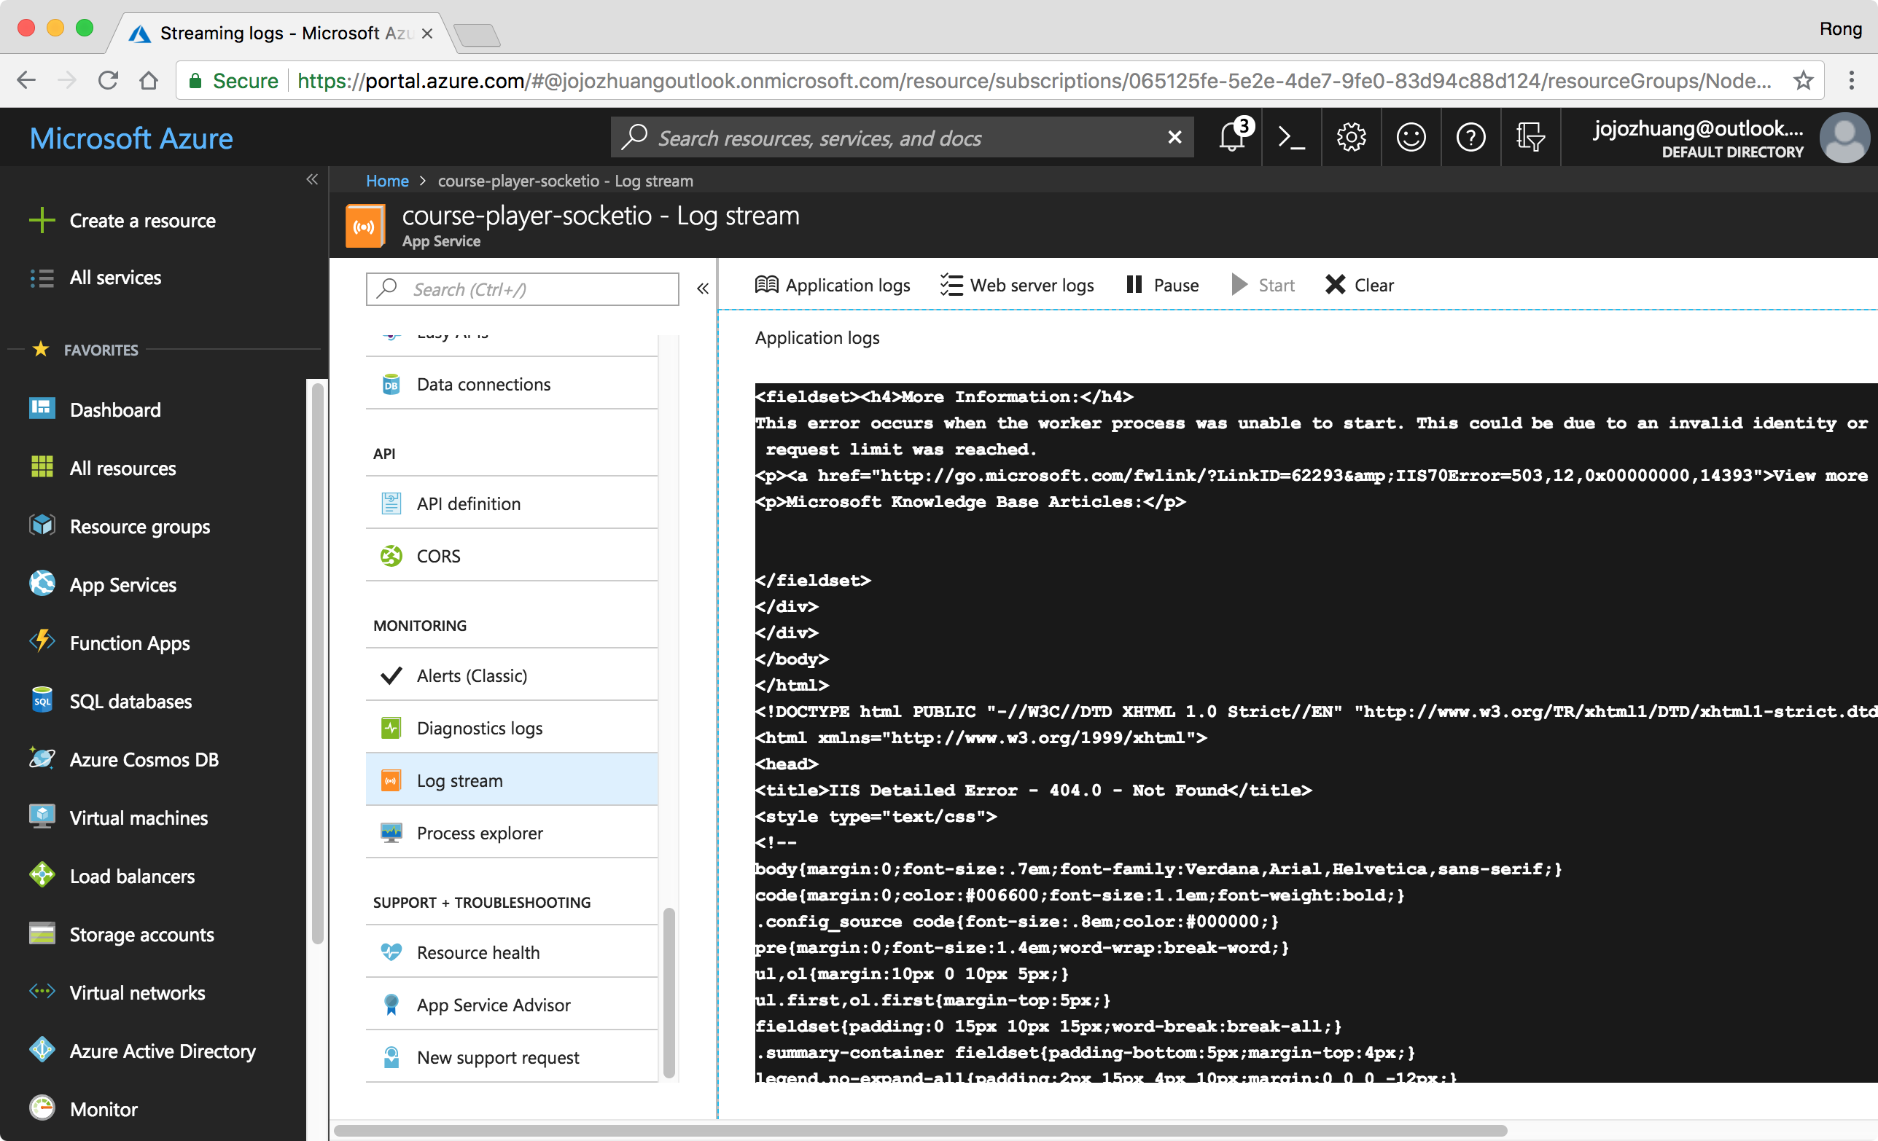Open Resource health menu item

[512, 952]
